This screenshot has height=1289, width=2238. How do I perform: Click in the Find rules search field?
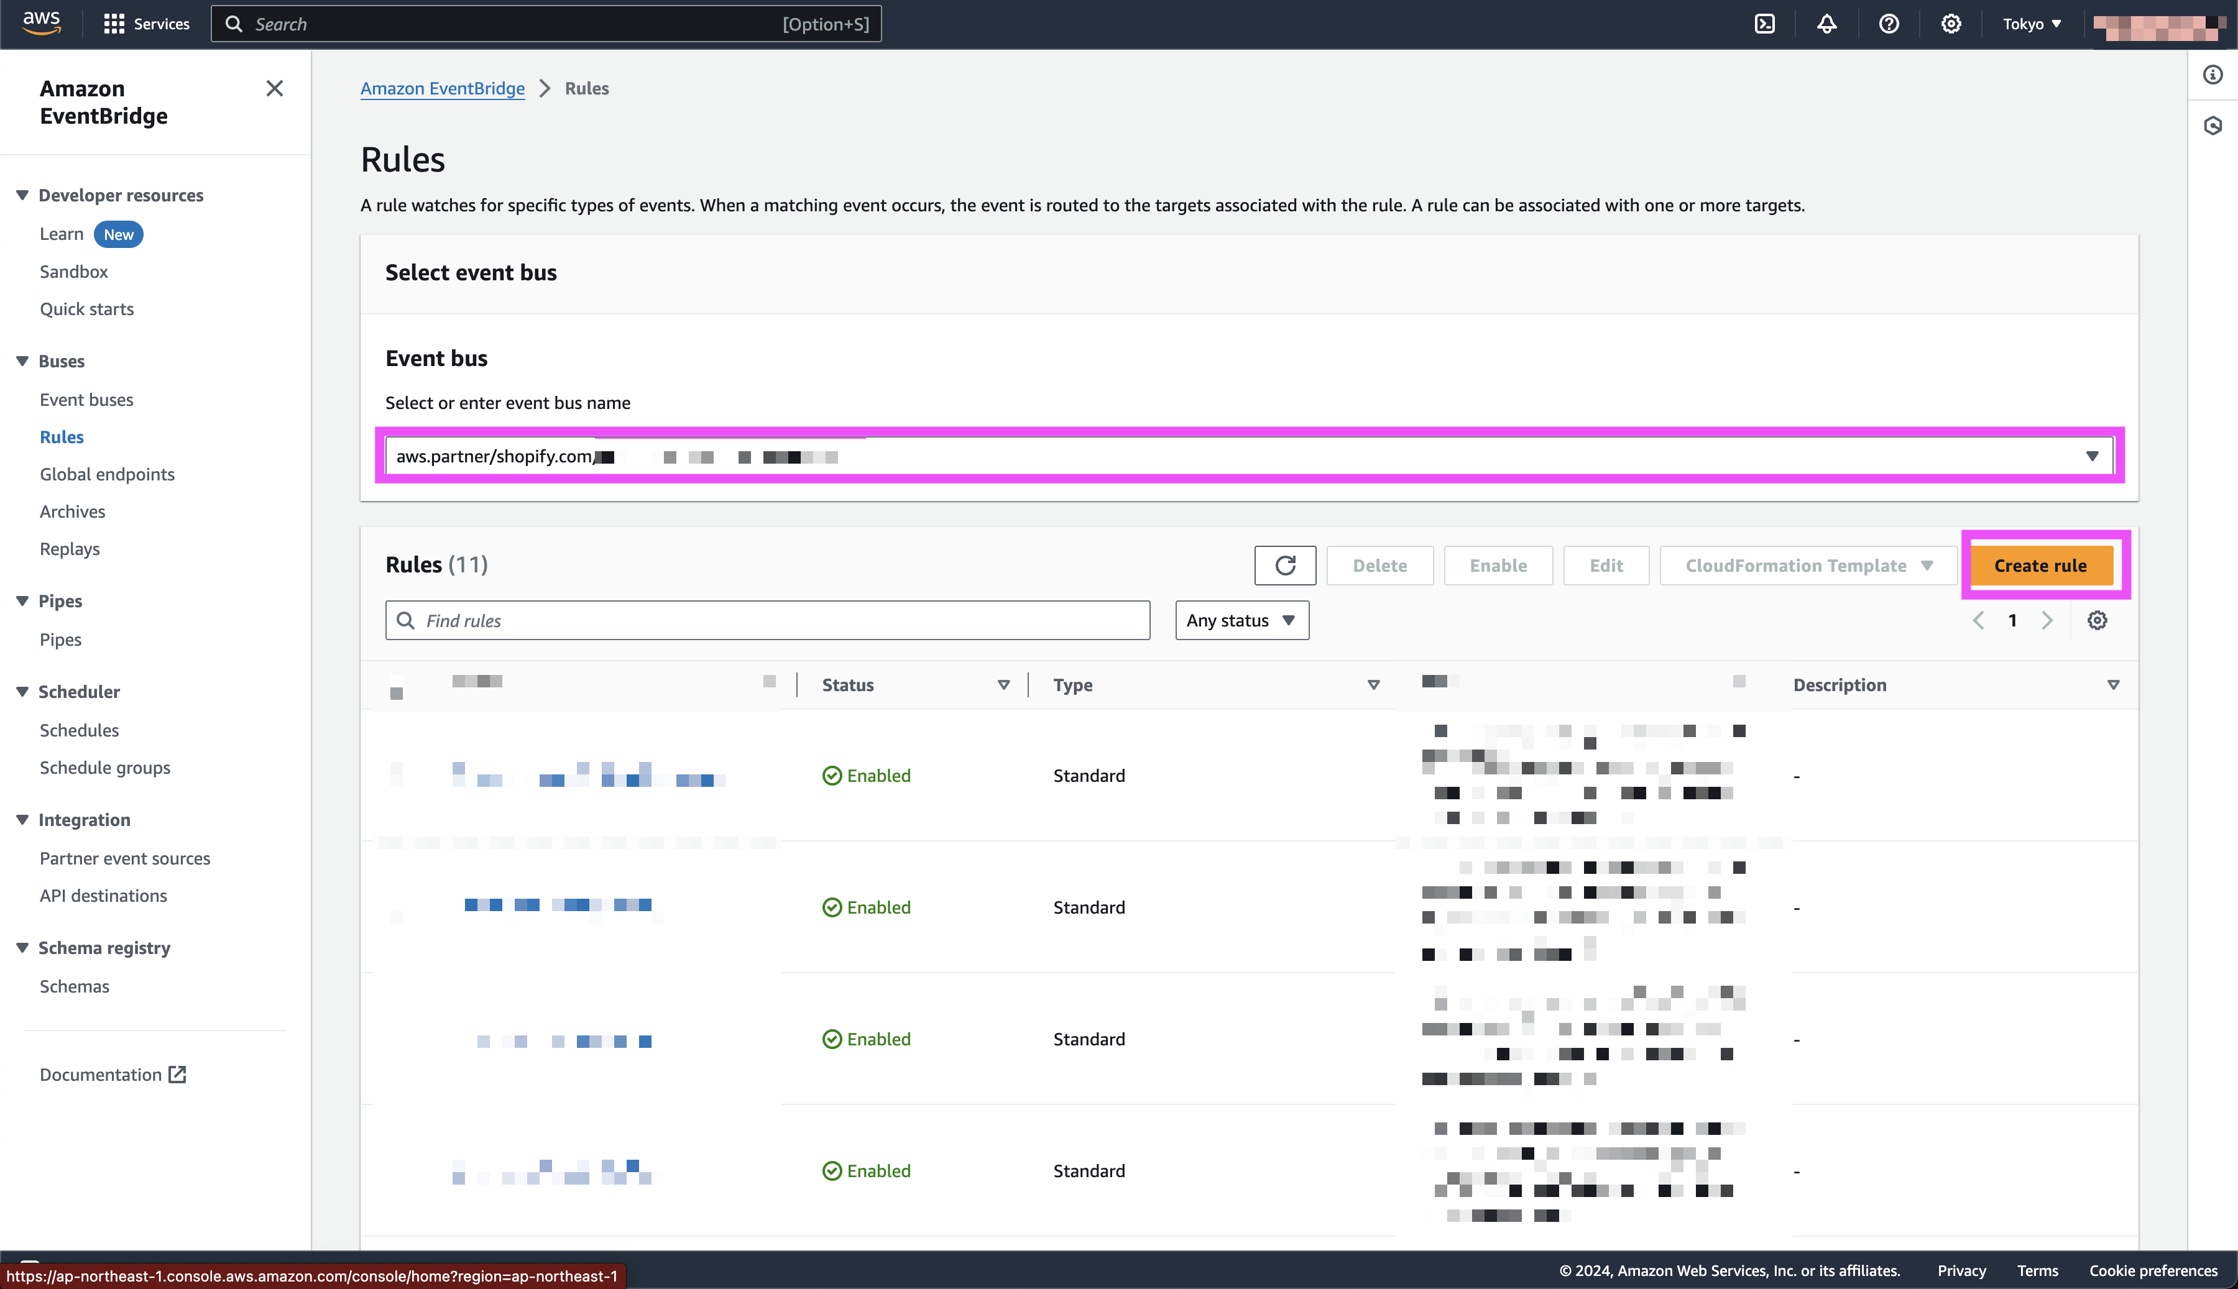pyautogui.click(x=768, y=621)
